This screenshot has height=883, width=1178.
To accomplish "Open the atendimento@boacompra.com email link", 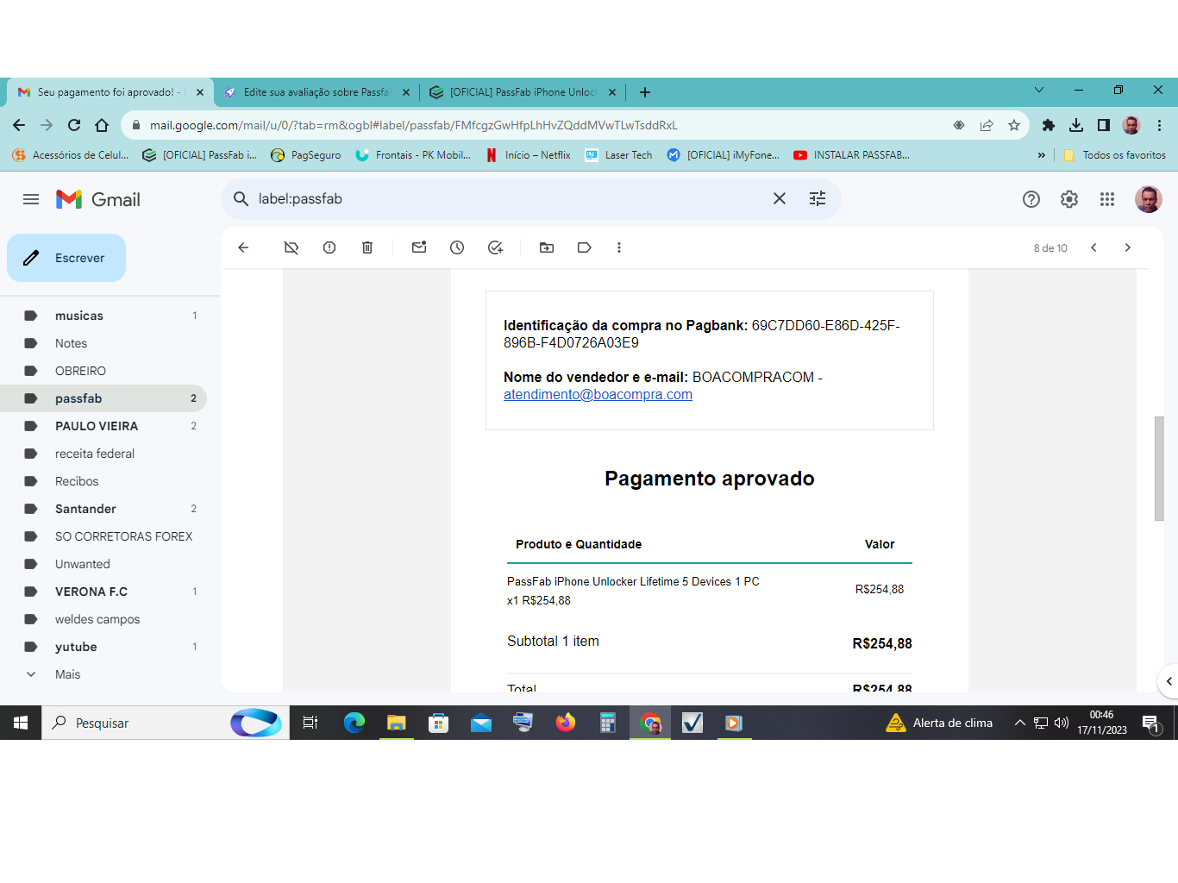I will [x=598, y=394].
